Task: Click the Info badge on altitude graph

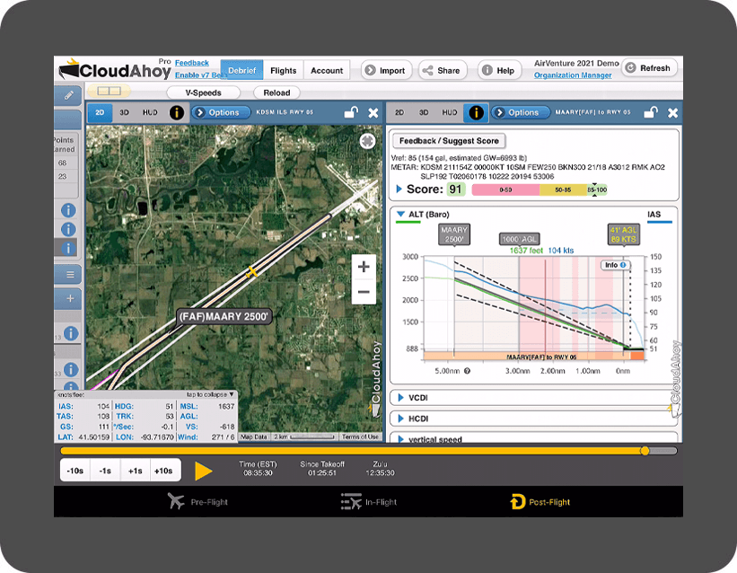Action: pyautogui.click(x=615, y=265)
